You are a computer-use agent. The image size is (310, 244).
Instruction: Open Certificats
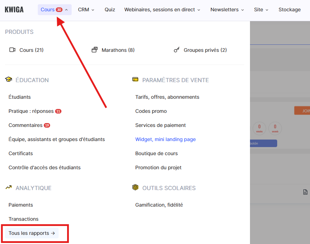20,154
